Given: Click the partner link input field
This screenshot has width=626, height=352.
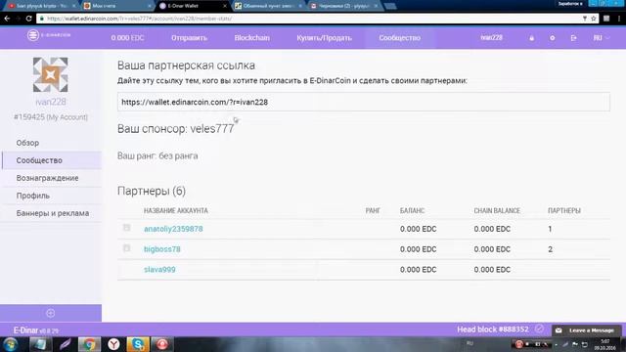Looking at the screenshot, I should coord(364,102).
